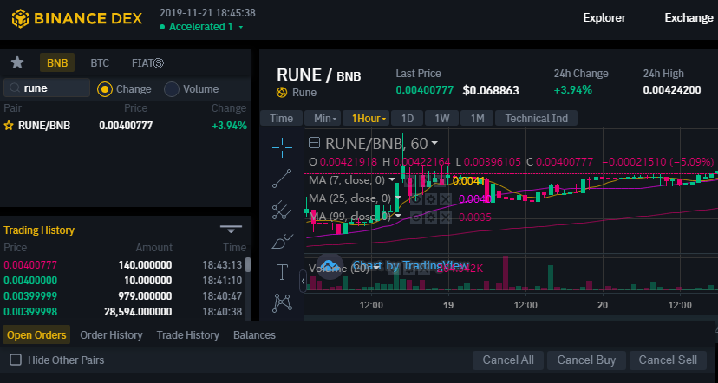Select the brush drawing tool

point(282,241)
